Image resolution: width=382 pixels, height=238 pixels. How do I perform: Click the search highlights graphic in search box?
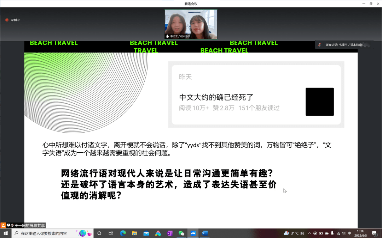tap(84, 233)
